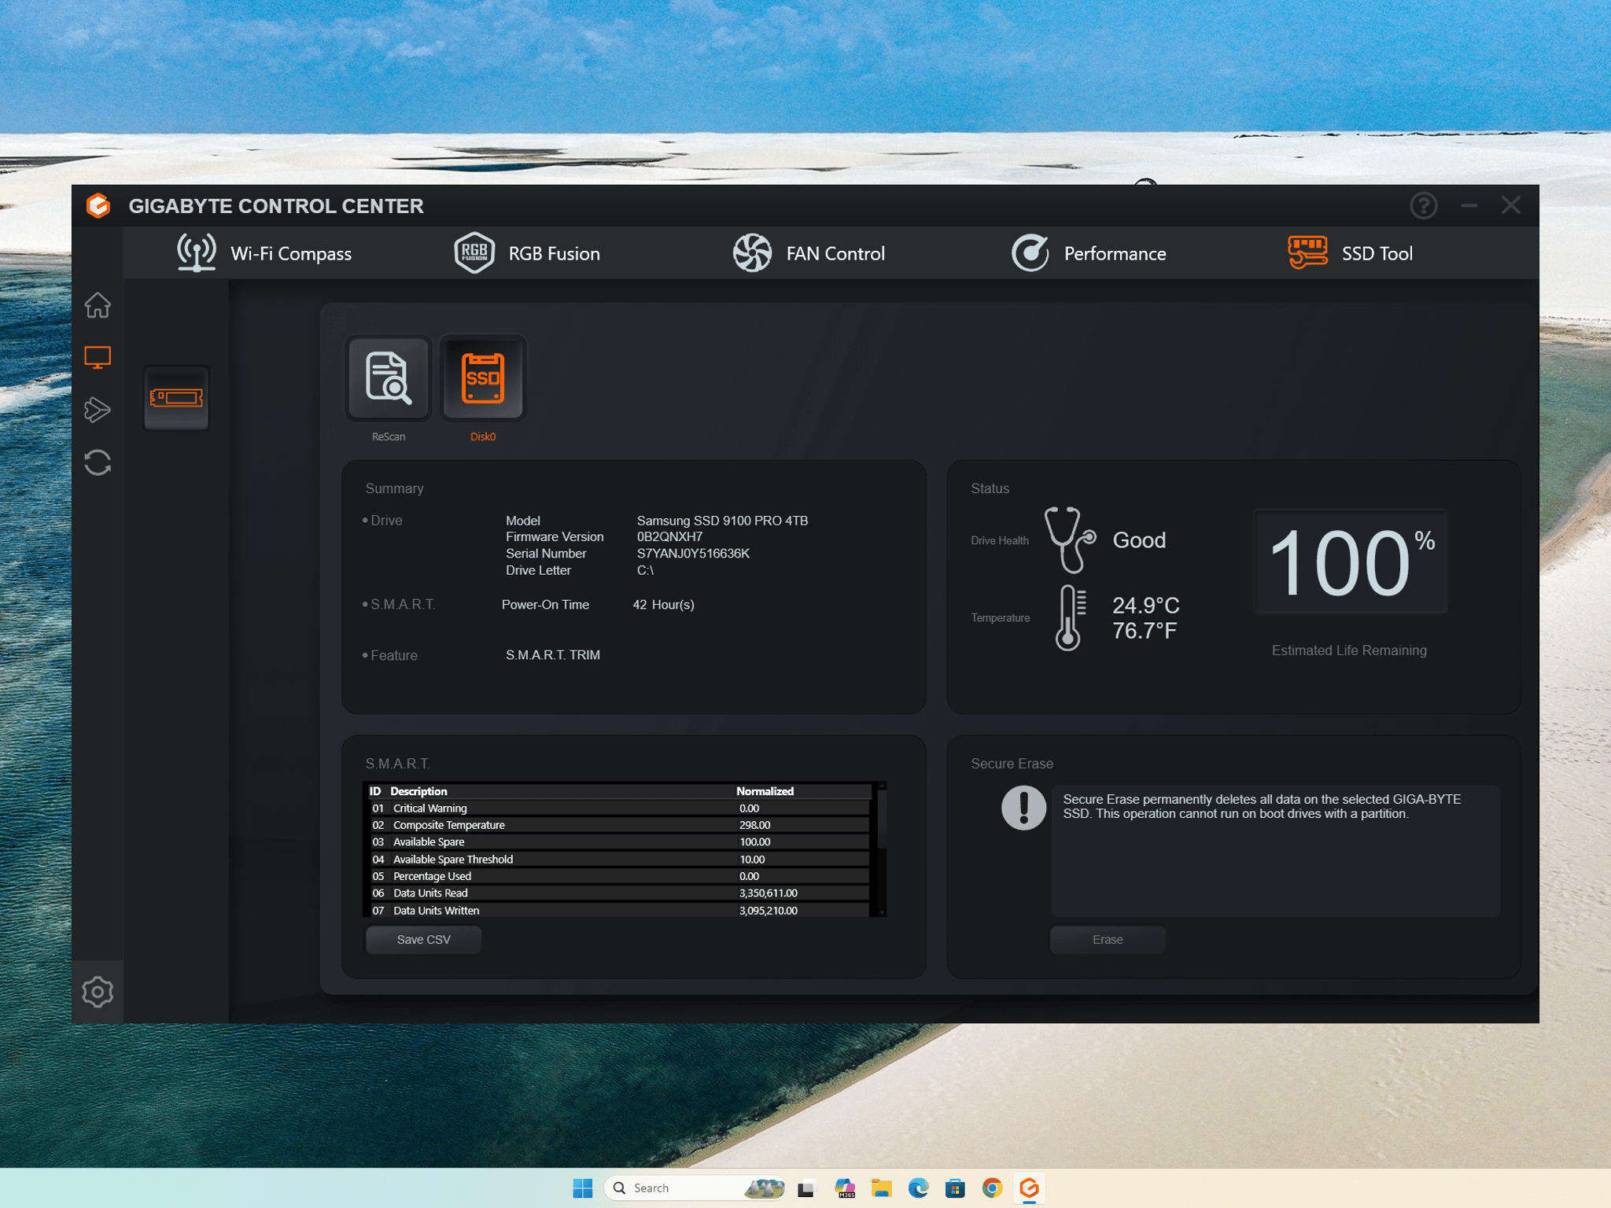This screenshot has width=1611, height=1208.
Task: Open the SSD Tool tab
Action: pyautogui.click(x=1350, y=253)
